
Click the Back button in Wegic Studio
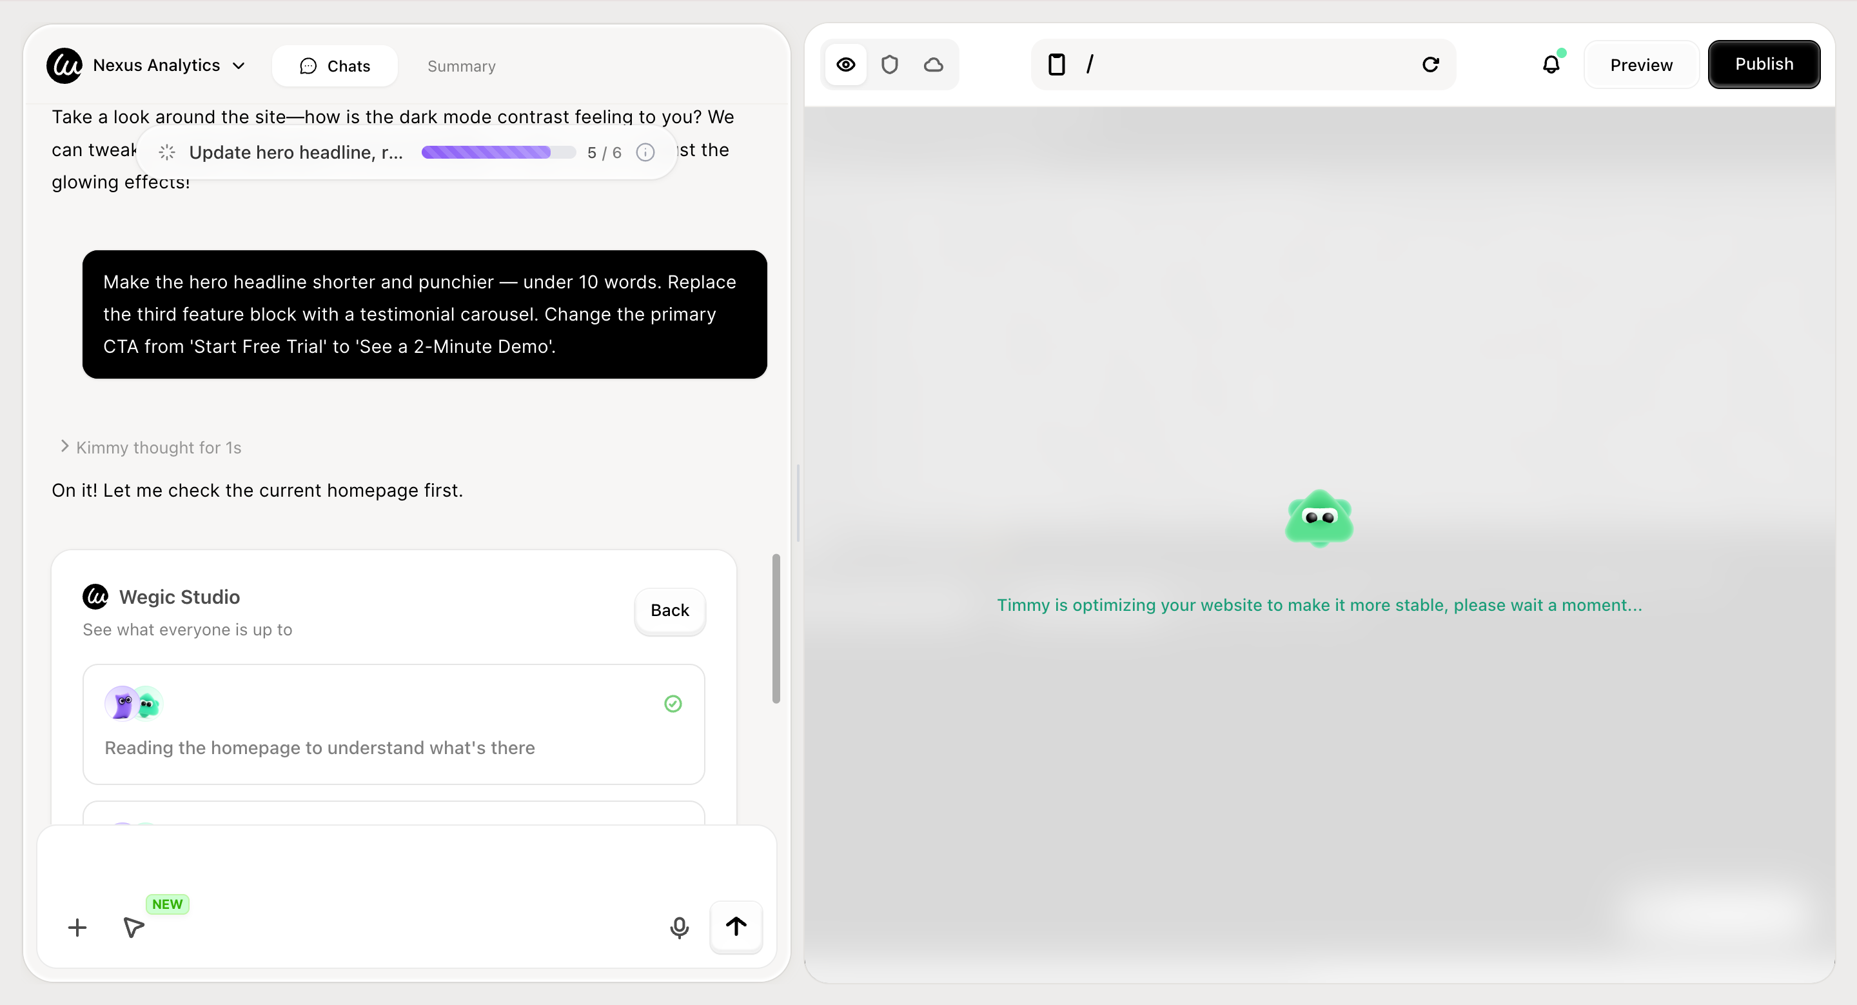(x=670, y=611)
